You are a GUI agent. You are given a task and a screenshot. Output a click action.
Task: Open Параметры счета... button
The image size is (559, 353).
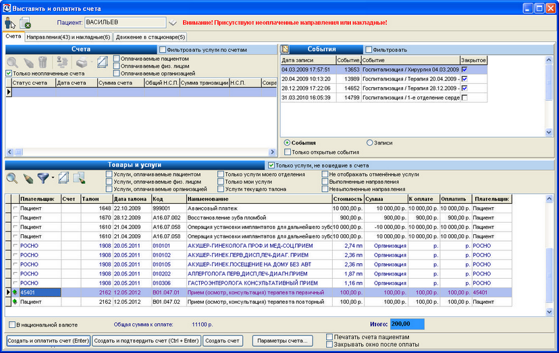pyautogui.click(x=282, y=341)
